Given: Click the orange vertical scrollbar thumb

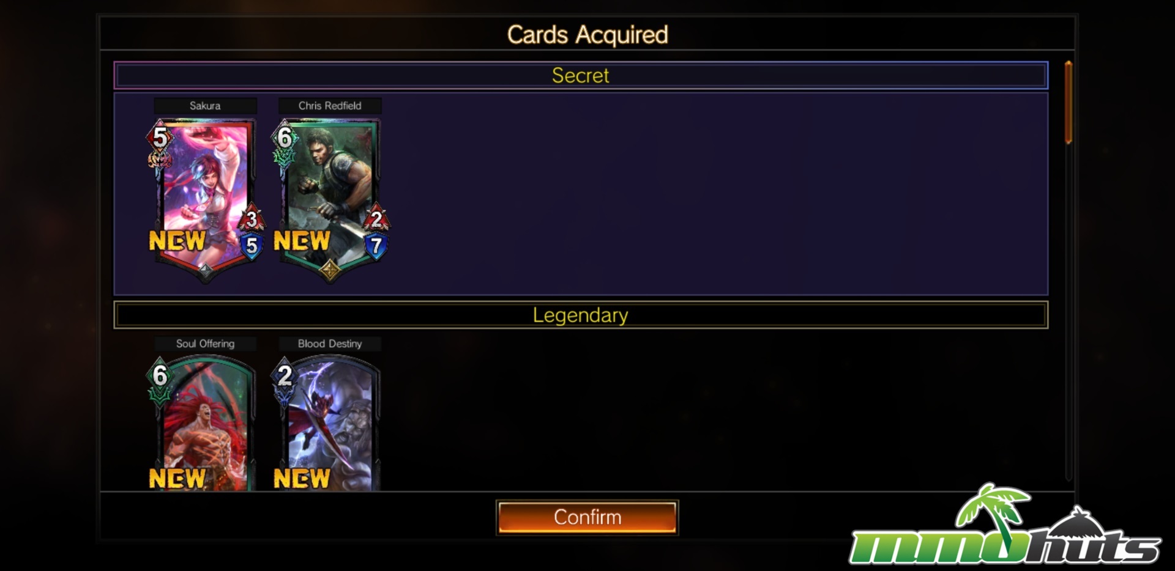Looking at the screenshot, I should tap(1069, 102).
